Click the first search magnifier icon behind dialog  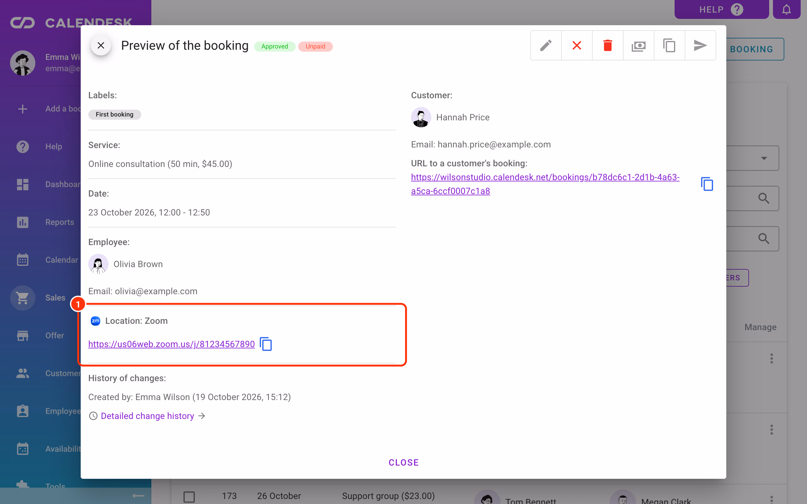(x=764, y=198)
